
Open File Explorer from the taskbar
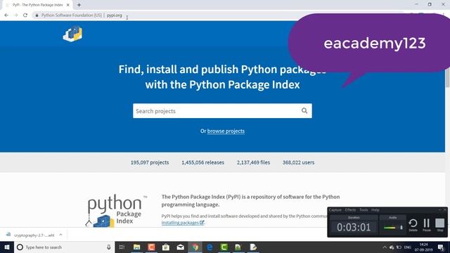[136, 247]
